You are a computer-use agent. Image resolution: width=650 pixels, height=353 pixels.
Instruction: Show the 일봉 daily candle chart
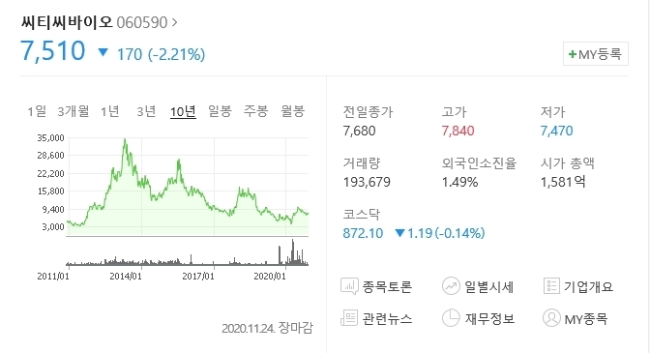pyautogui.click(x=220, y=111)
